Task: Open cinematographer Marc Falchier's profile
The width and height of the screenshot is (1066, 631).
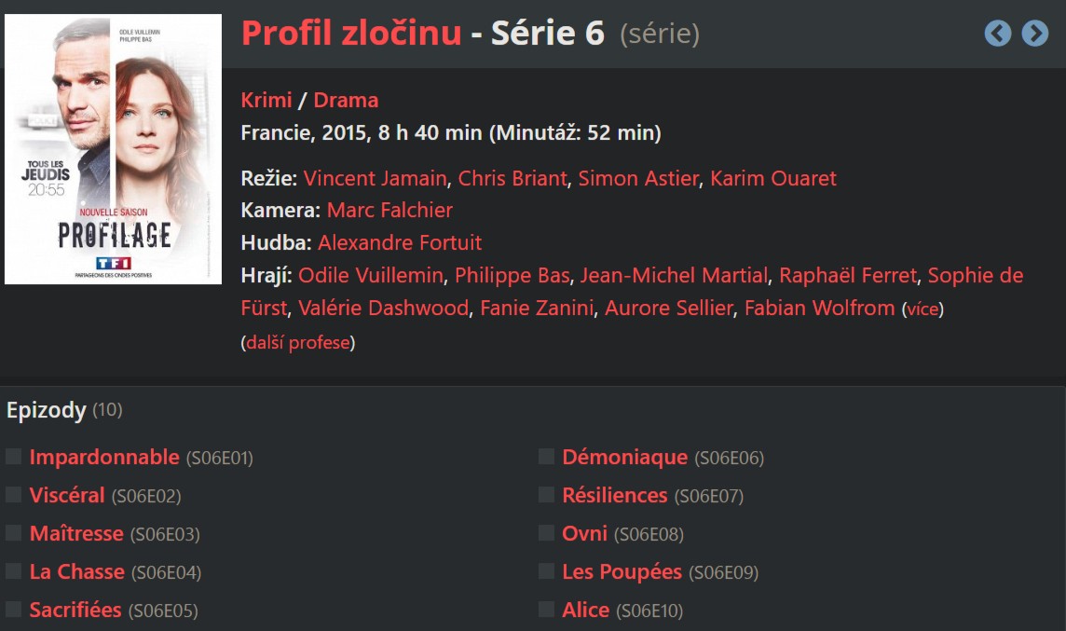Action: [x=389, y=210]
